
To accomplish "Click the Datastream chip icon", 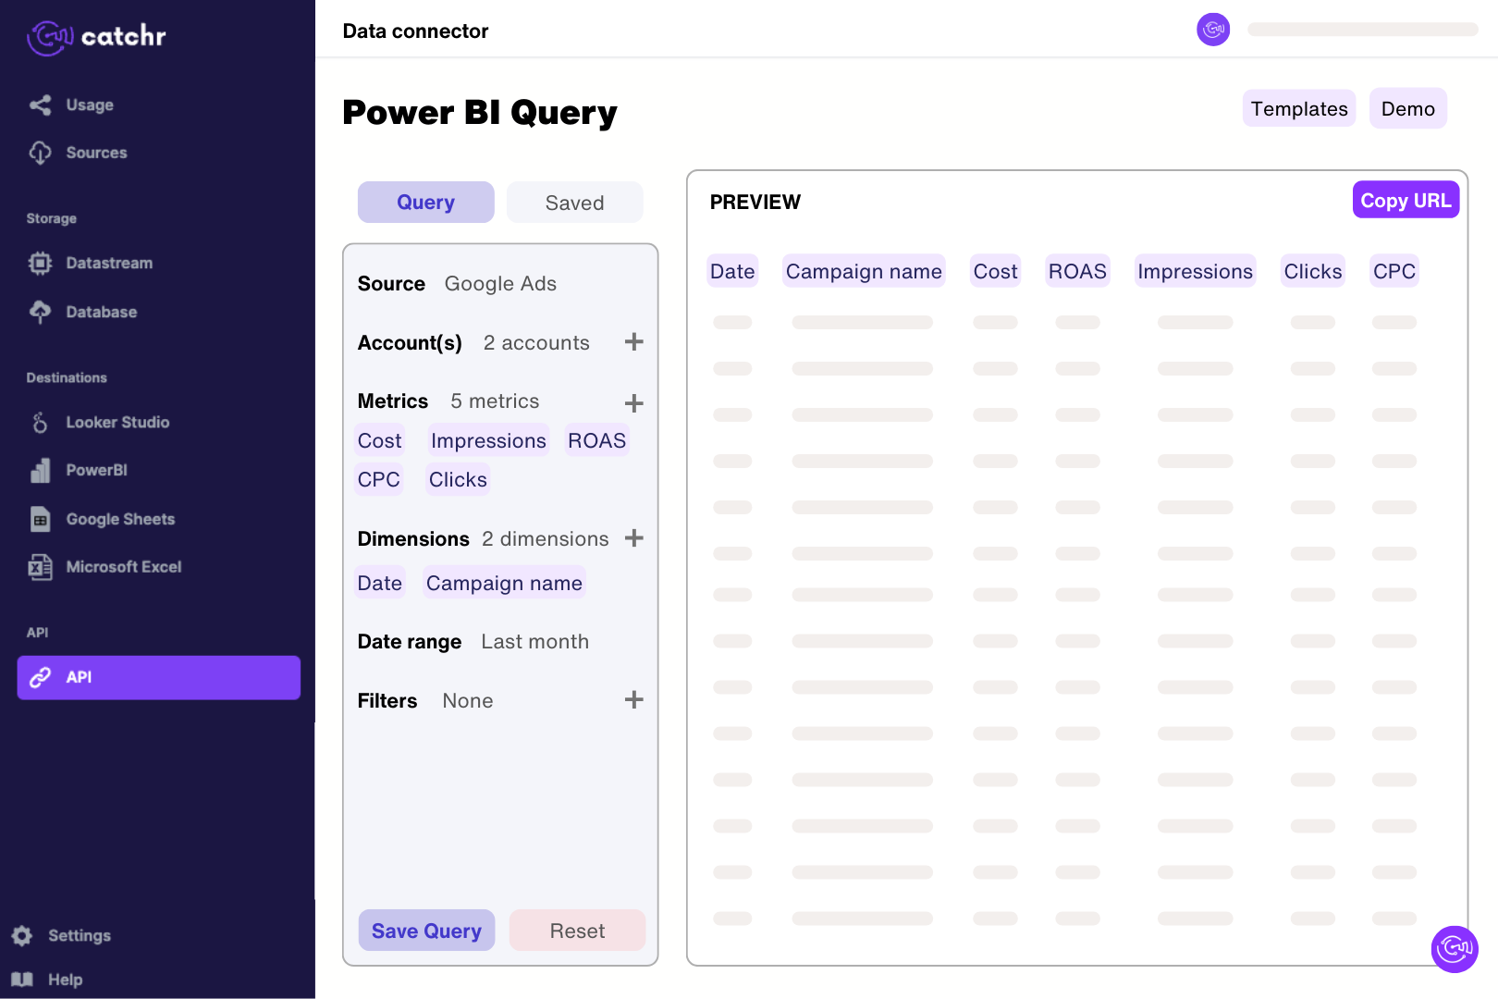I will (40, 263).
